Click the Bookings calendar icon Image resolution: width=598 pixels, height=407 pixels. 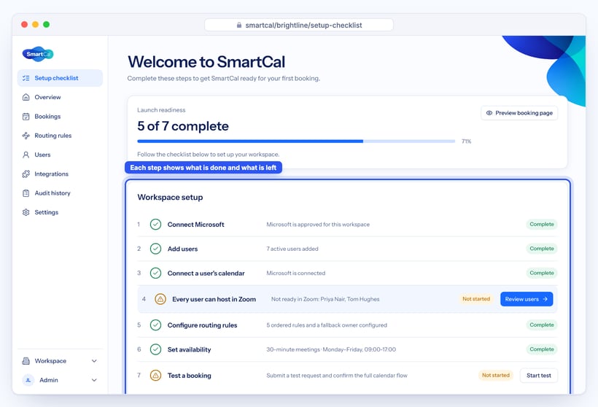pos(26,117)
